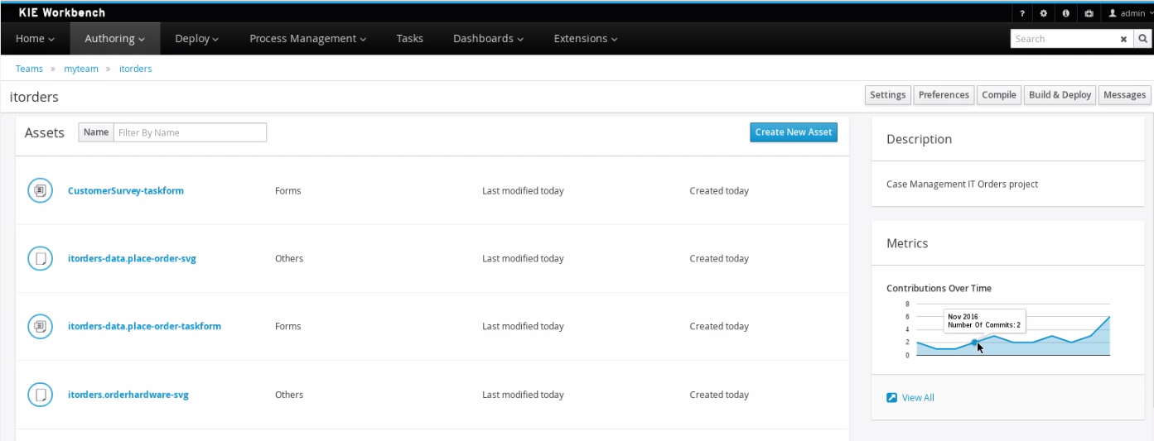This screenshot has height=441, width=1154.
Task: Click the itorders.orderhardware-svg file icon
Action: coord(39,395)
